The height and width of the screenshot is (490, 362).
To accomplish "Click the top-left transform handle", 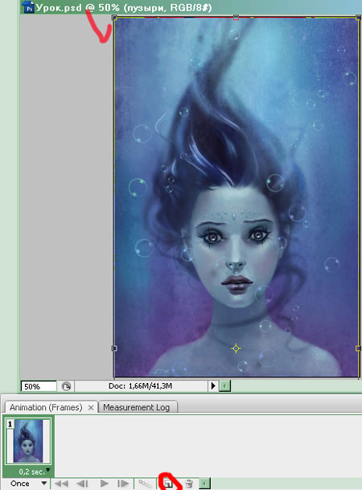I will [114, 18].
